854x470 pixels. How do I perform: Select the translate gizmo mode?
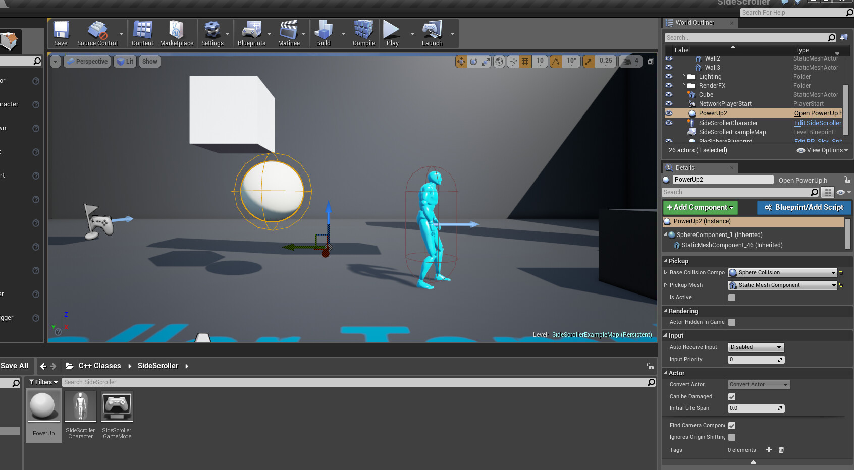point(461,62)
